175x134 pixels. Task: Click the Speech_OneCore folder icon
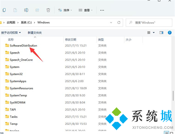[7, 60]
